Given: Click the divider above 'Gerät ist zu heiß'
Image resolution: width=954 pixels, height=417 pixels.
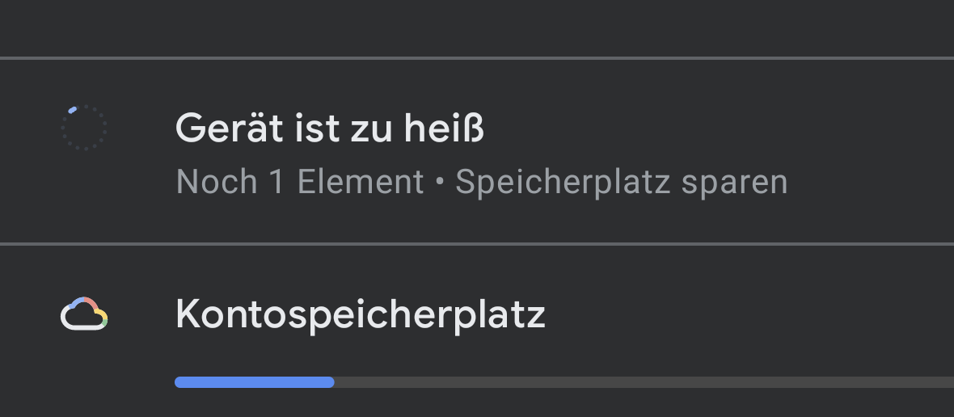Looking at the screenshot, I should coord(477,58).
